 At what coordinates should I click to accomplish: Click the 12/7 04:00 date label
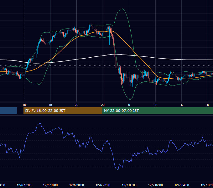click(x=182, y=185)
